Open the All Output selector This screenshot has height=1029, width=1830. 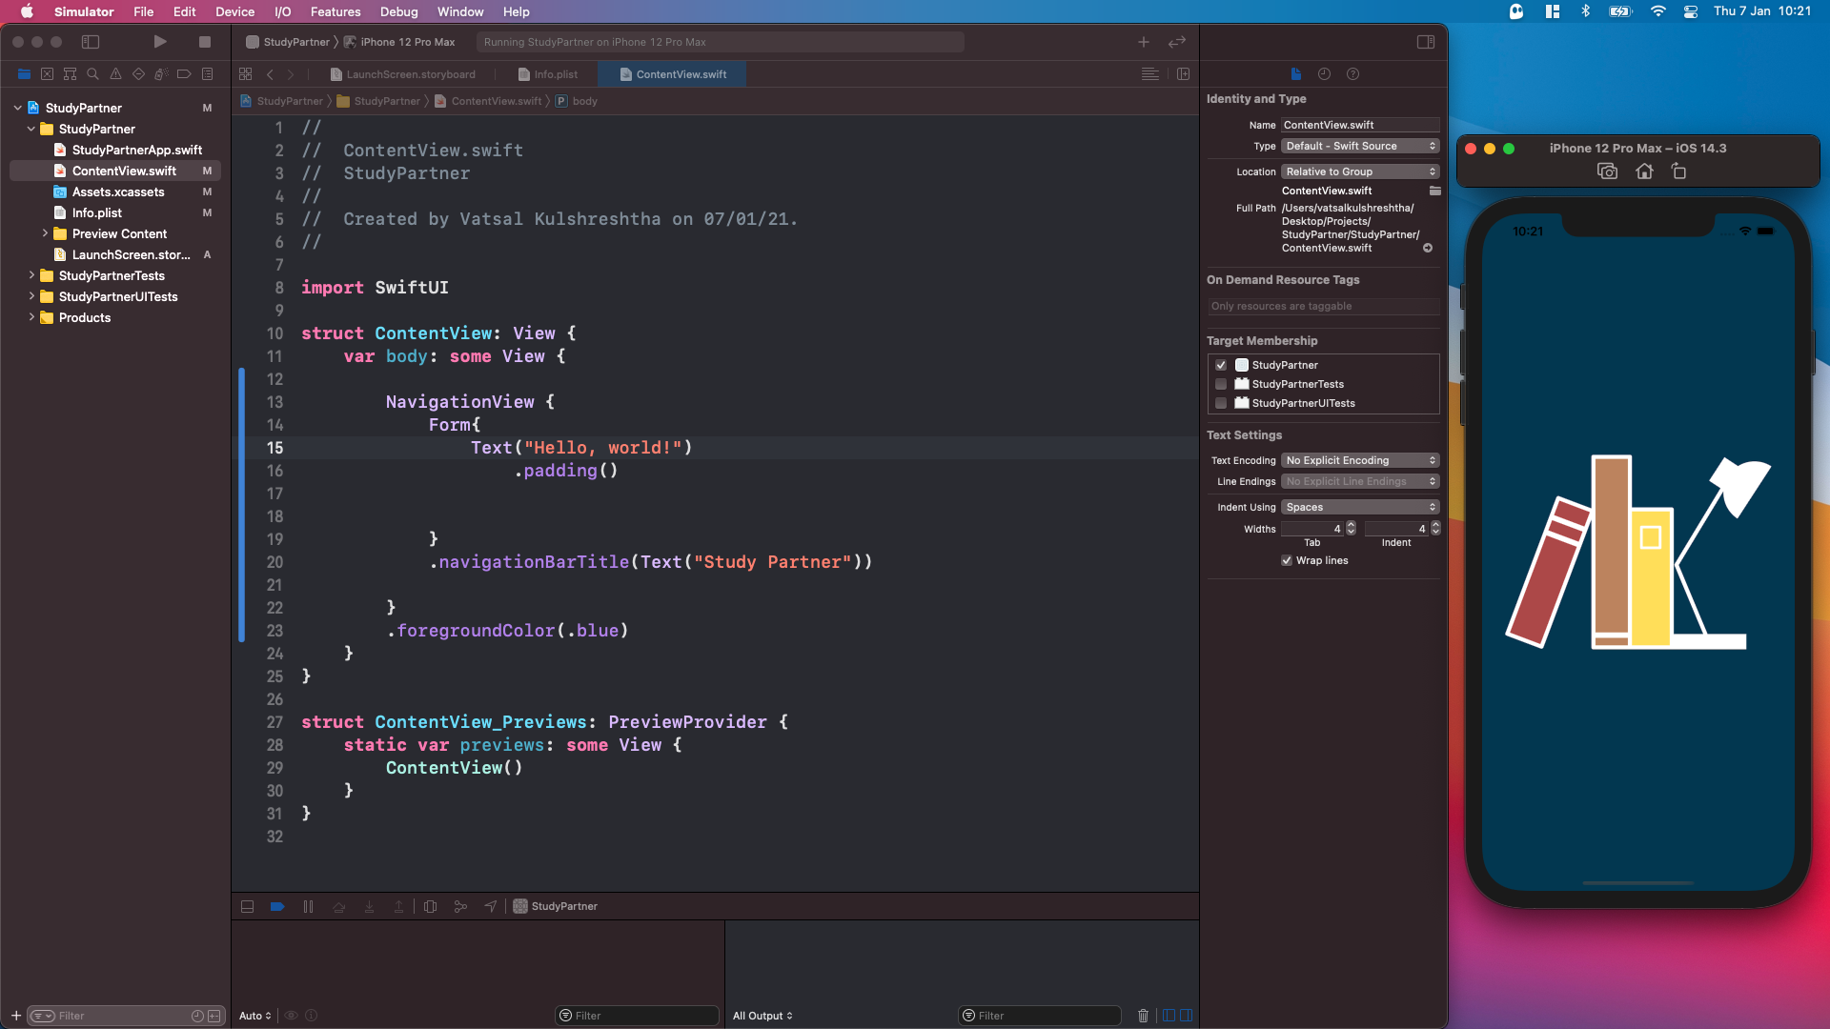coord(762,1016)
